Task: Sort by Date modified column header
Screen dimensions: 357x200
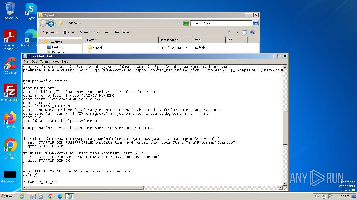Action: 175,40
